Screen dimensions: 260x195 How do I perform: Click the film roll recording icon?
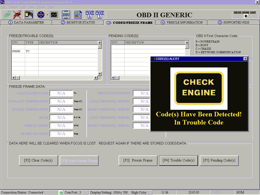click(29, 15)
